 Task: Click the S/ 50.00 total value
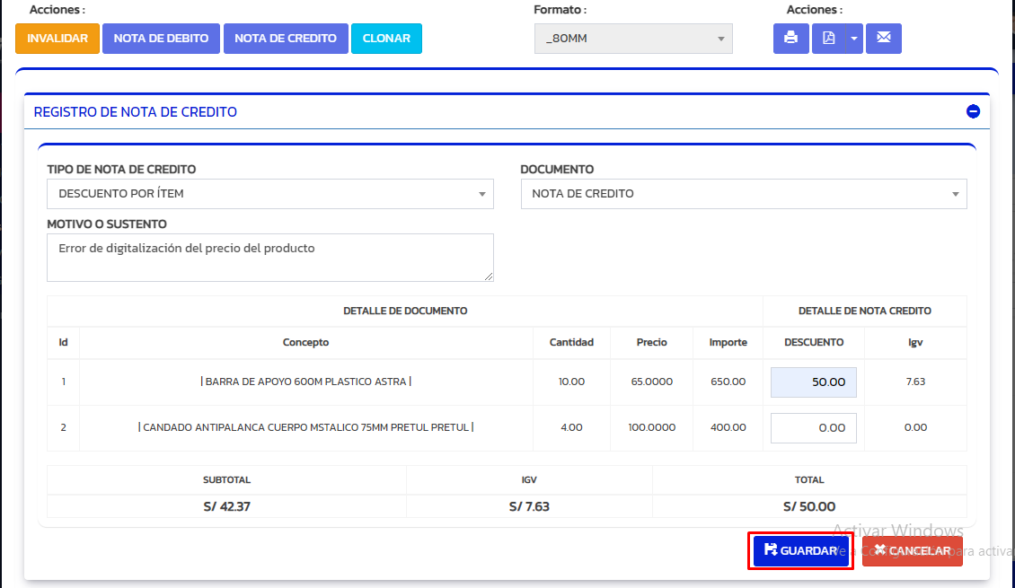[x=809, y=506]
